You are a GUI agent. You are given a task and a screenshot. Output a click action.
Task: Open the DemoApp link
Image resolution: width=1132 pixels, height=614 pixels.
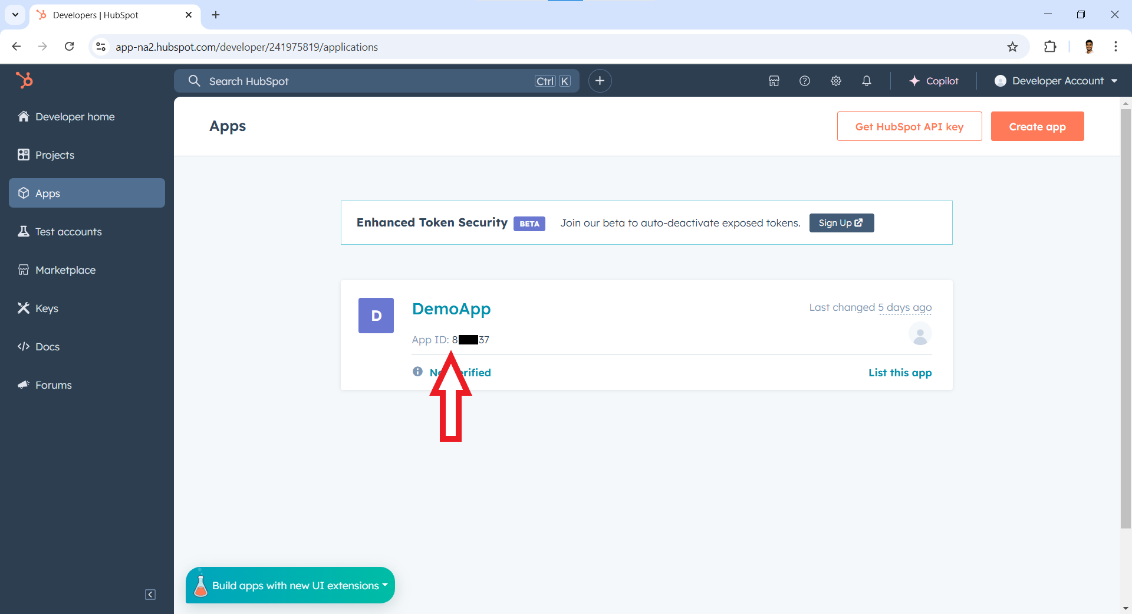coord(451,308)
